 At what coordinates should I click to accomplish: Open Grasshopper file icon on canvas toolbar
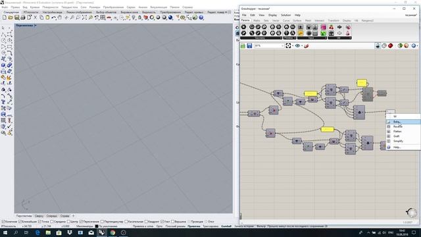click(x=243, y=46)
